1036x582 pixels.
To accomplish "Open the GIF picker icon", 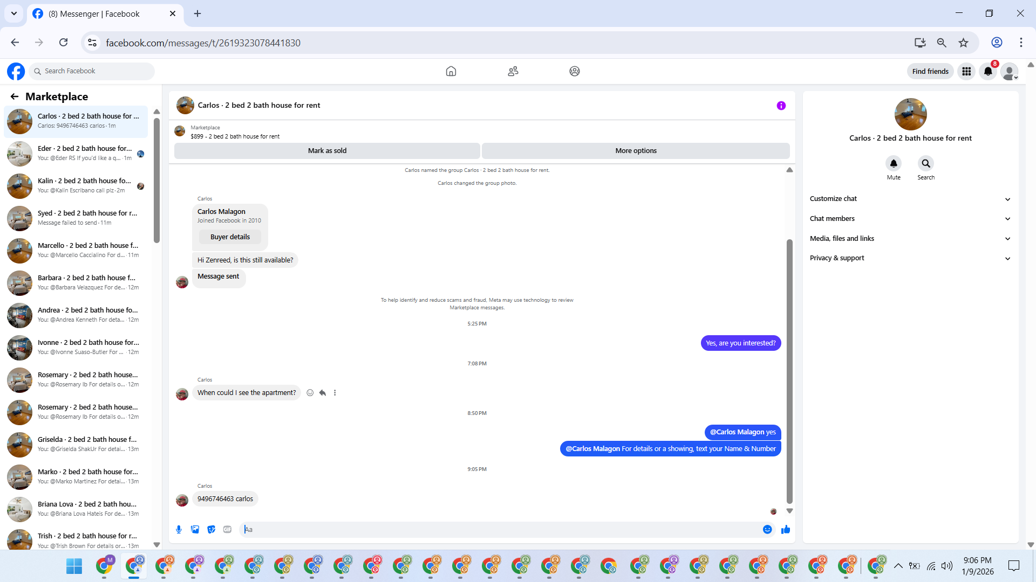I will tap(227, 530).
